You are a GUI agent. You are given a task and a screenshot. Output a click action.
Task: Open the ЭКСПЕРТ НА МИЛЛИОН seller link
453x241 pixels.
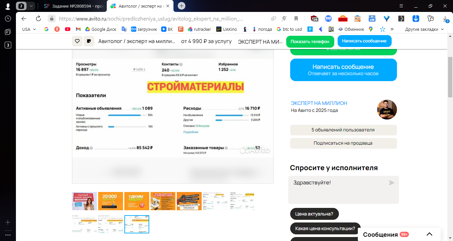coord(319,103)
